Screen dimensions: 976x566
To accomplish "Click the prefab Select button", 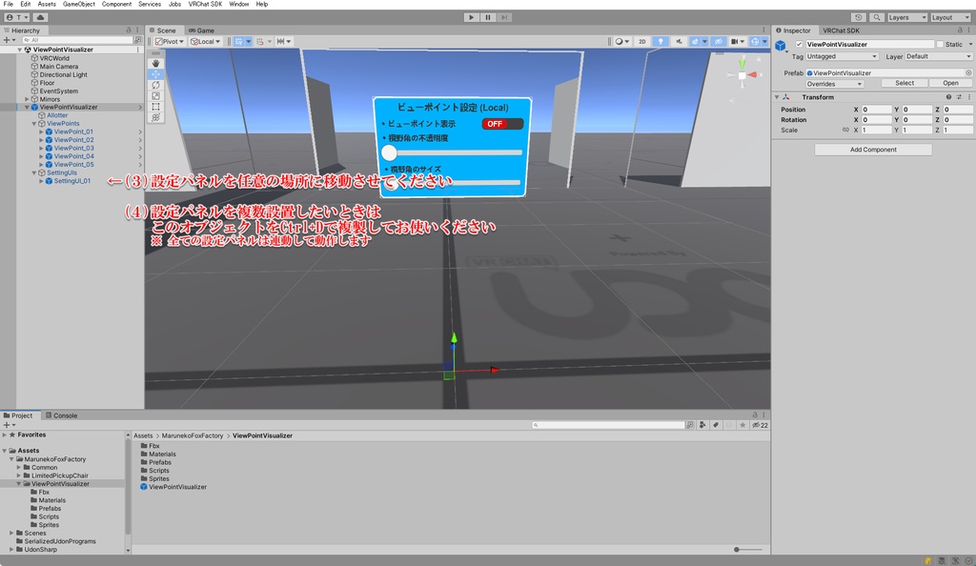I will pos(905,83).
